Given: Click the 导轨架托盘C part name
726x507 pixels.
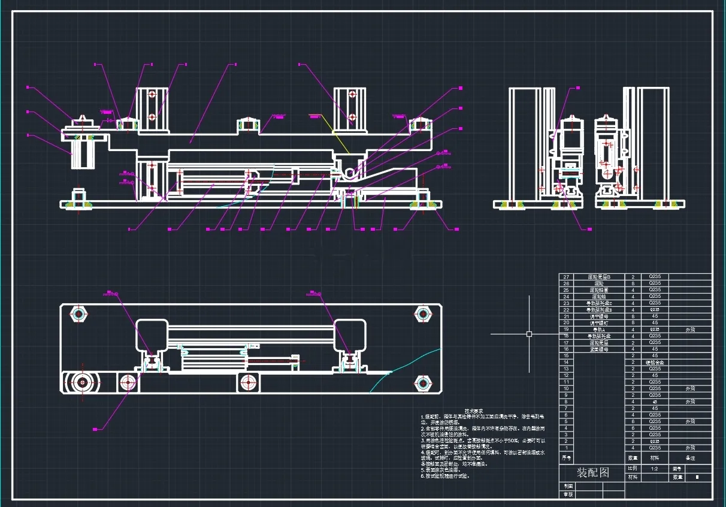Looking at the screenshot, I should (599, 303).
